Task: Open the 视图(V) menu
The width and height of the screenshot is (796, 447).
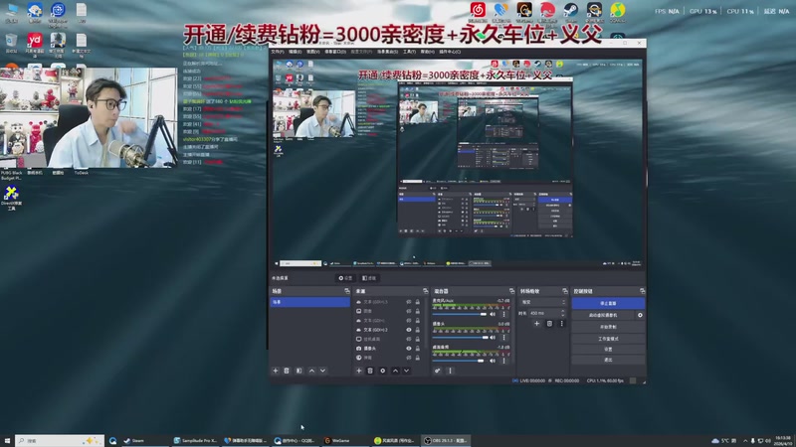Action: tap(312, 52)
